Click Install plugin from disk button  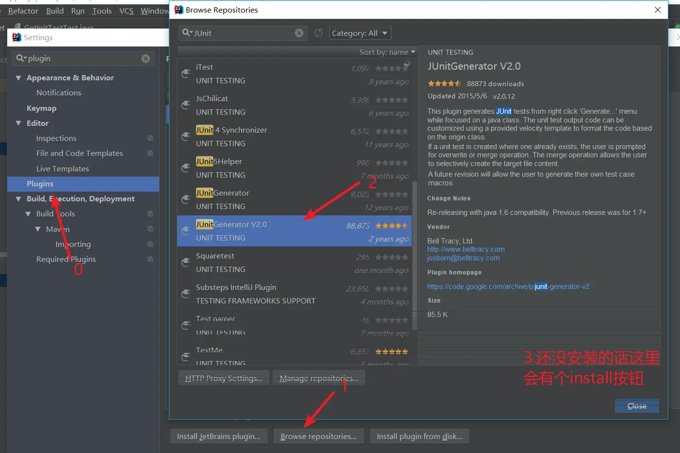pos(420,437)
